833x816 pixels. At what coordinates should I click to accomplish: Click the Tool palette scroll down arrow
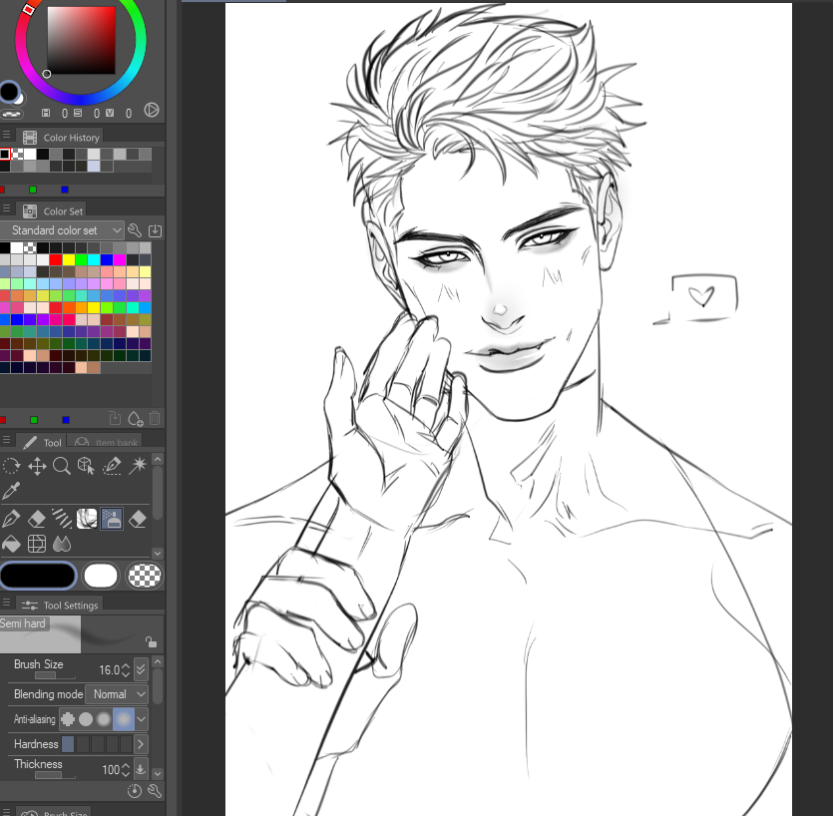click(x=158, y=553)
